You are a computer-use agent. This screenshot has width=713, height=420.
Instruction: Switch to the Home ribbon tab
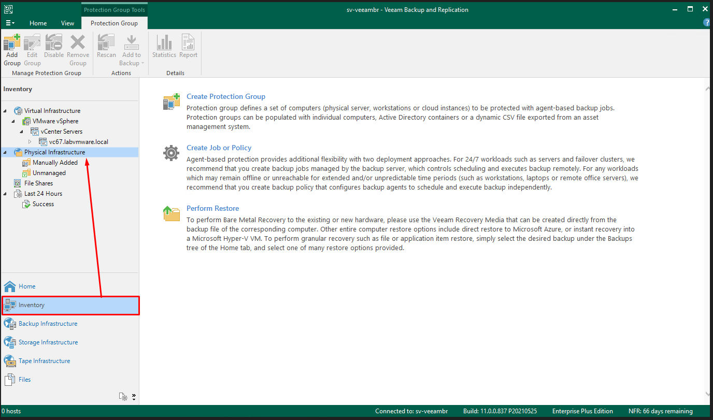[x=38, y=23]
